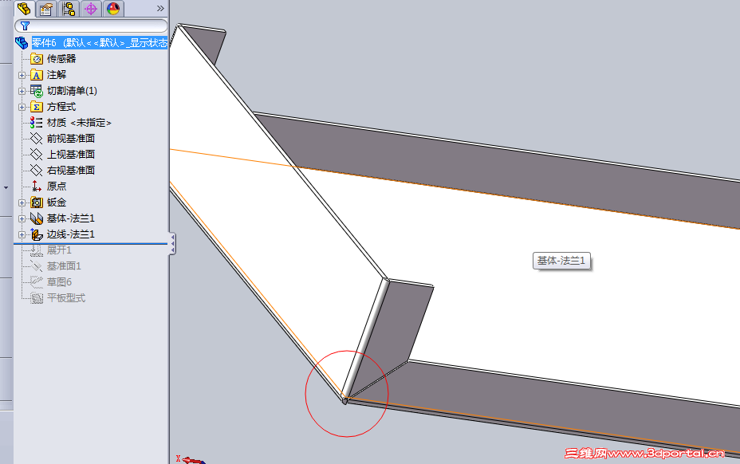Select the 基体-法兰1 tree label
The height and width of the screenshot is (464, 740).
point(71,218)
